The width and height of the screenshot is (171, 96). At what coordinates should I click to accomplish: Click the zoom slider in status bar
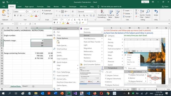(157, 89)
